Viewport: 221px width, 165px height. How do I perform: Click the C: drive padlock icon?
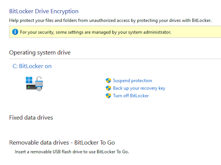click(34, 84)
